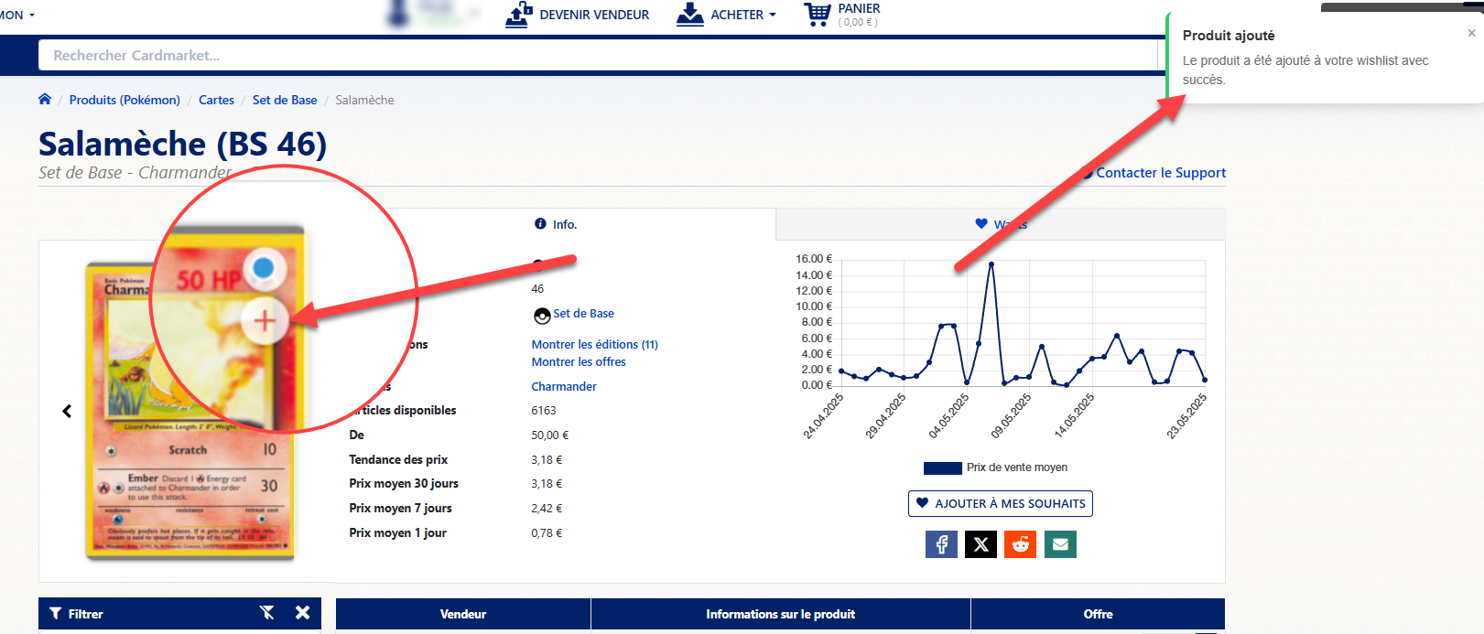
Task: Navigate to Set de Base breadcrumb
Action: pyautogui.click(x=285, y=100)
